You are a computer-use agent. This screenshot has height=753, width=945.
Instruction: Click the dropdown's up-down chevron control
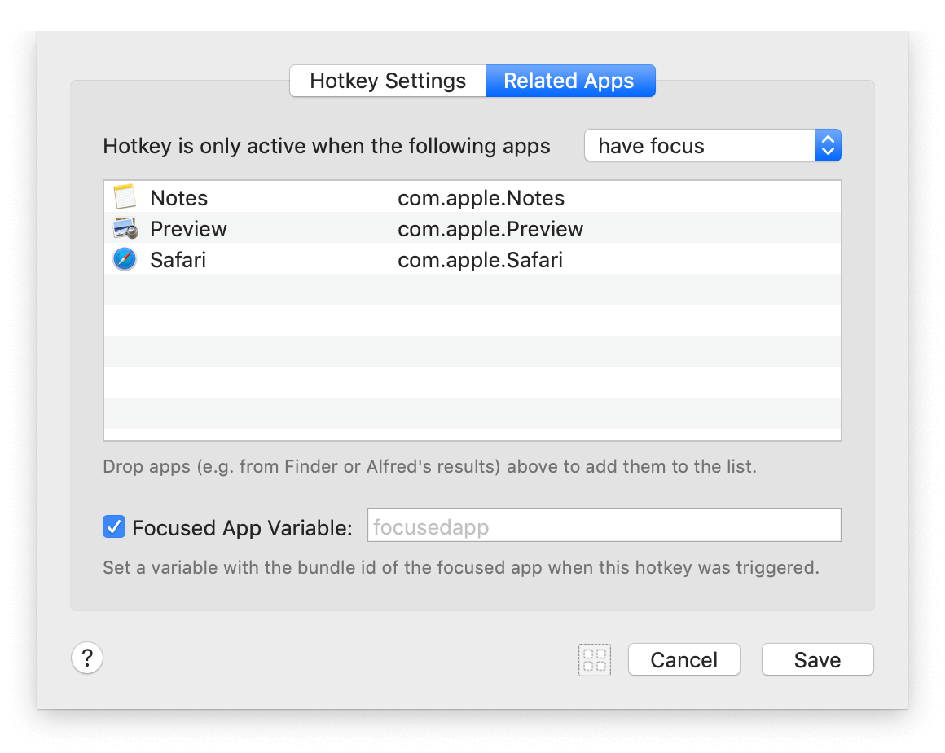click(828, 145)
